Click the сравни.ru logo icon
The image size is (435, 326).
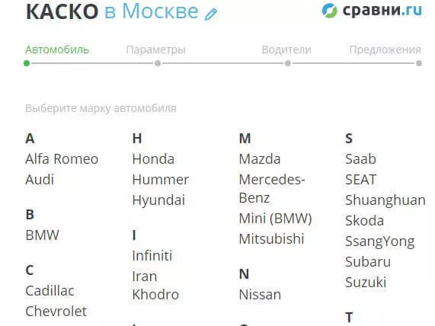pos(330,11)
